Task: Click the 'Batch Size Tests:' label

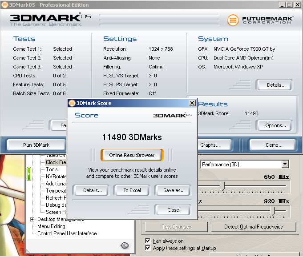Action: (x=32, y=93)
